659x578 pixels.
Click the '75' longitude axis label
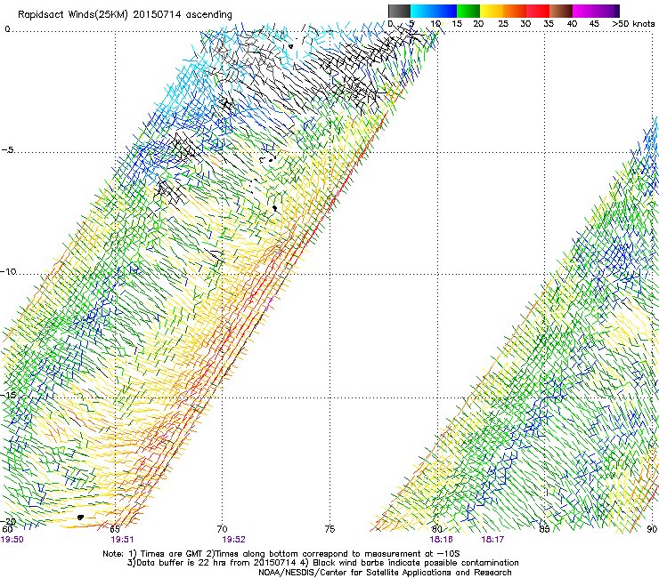point(329,529)
